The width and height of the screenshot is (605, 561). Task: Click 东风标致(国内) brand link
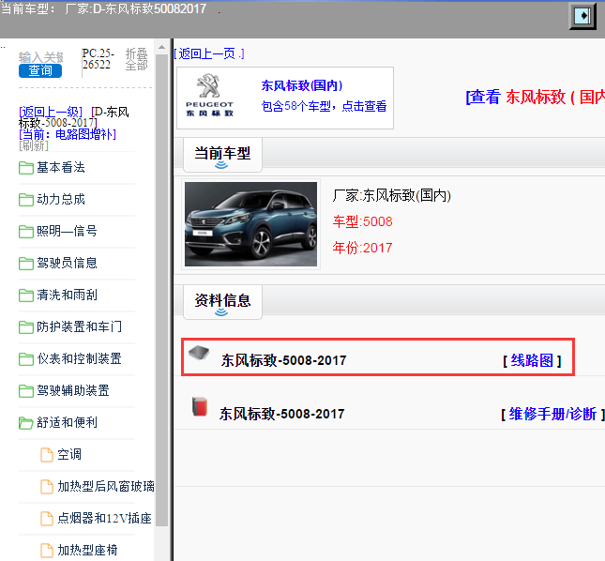pos(302,85)
